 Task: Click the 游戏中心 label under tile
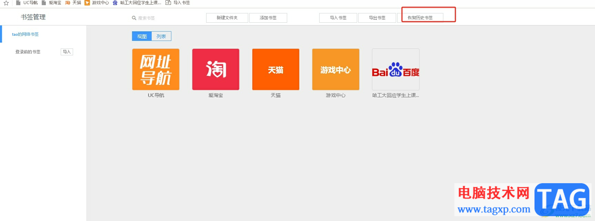click(x=336, y=95)
